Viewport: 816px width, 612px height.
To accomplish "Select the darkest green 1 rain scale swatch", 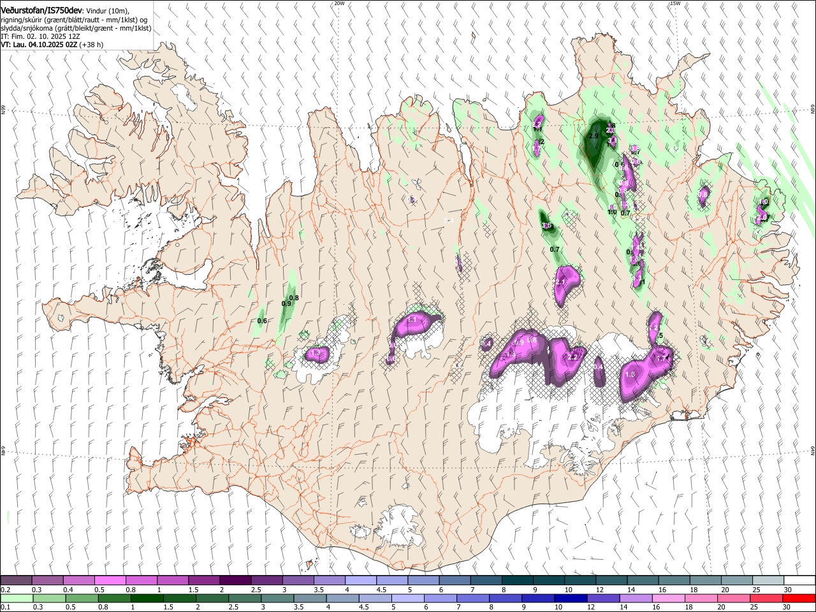I will tap(147, 597).
